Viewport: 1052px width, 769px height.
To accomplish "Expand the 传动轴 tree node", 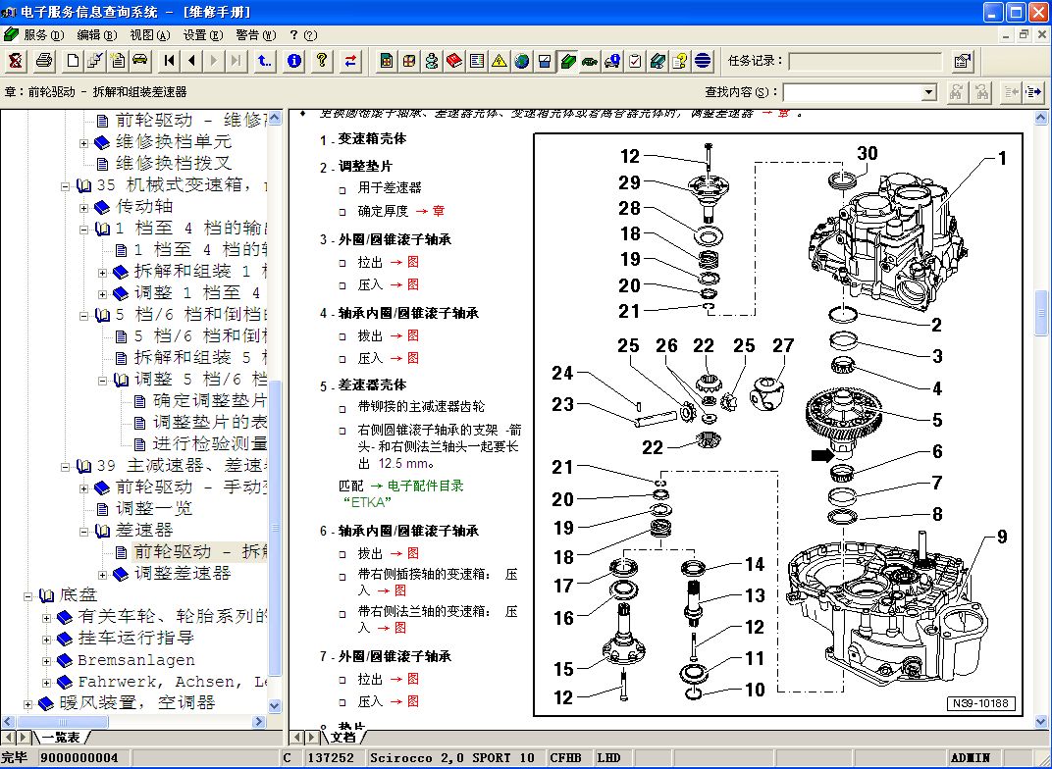I will (x=84, y=208).
